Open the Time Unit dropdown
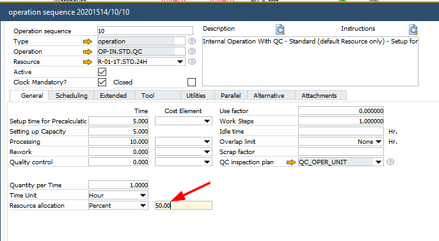 (143, 196)
